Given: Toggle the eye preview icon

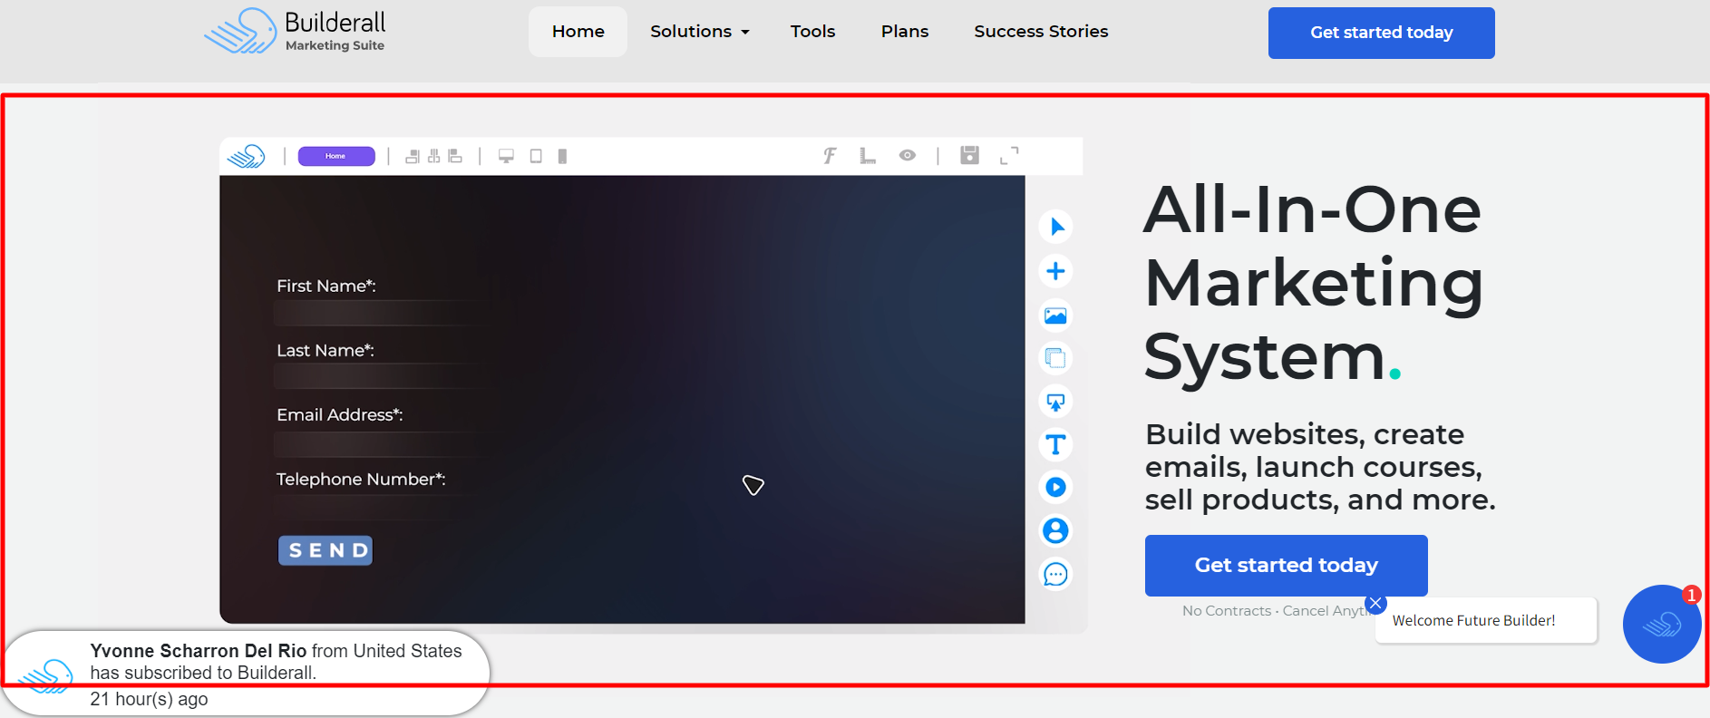Looking at the screenshot, I should [x=907, y=156].
